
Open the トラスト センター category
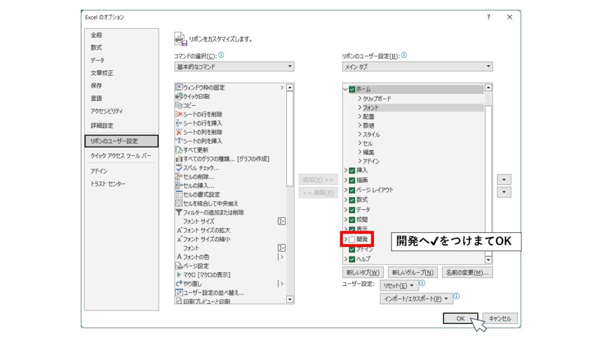[x=108, y=184]
